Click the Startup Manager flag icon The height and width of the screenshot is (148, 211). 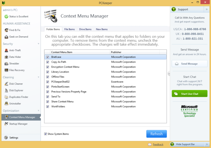pos(6,124)
